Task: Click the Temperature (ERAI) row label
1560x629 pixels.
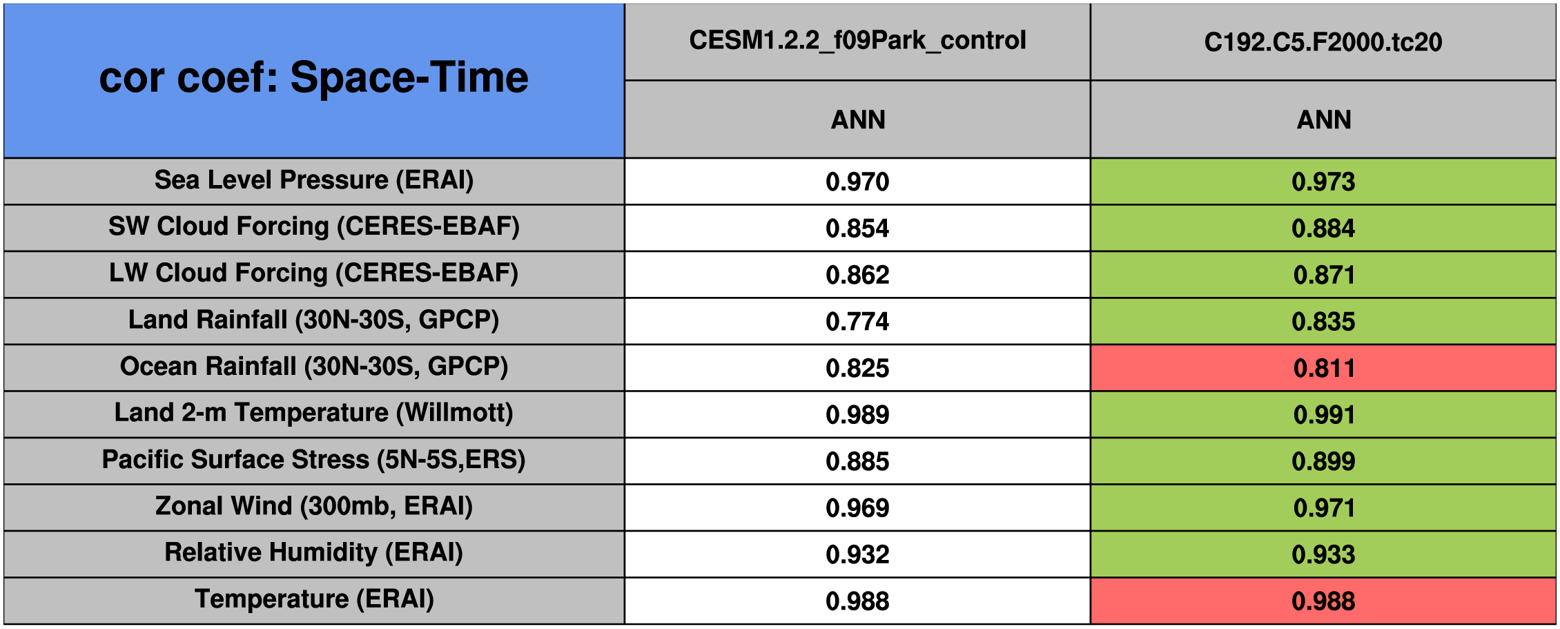Action: point(314,600)
